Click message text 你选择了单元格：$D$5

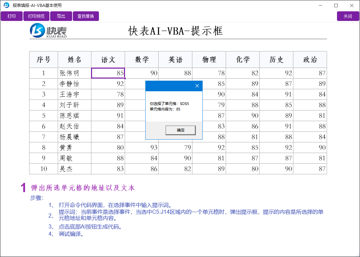169,104
